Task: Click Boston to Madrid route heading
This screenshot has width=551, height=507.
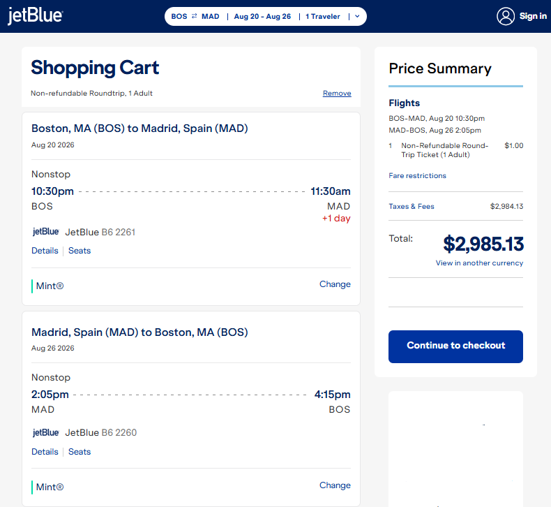Action: (139, 128)
